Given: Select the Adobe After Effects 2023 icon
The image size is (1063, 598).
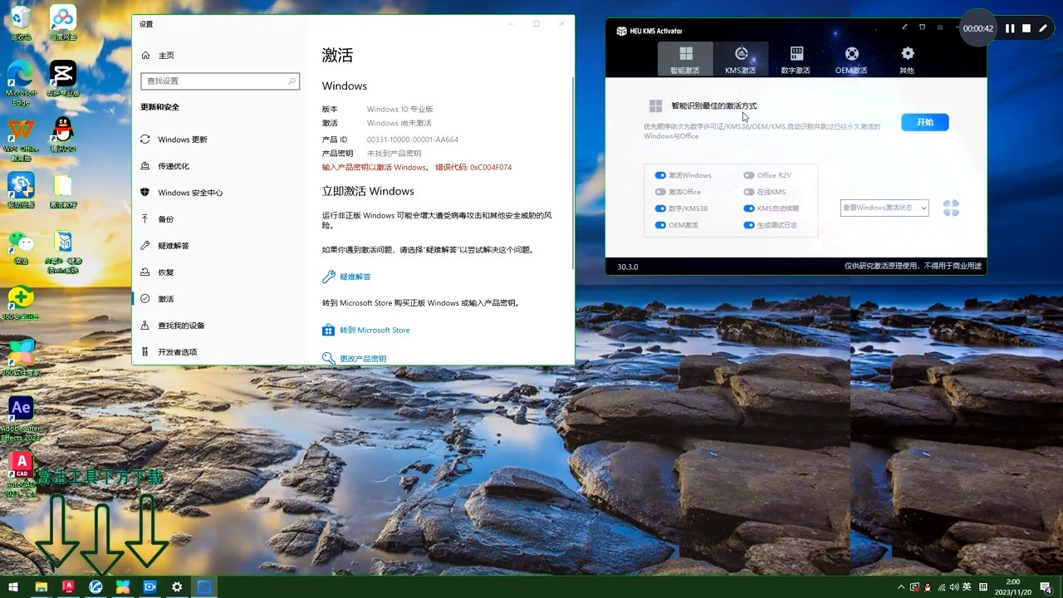Looking at the screenshot, I should (x=21, y=419).
